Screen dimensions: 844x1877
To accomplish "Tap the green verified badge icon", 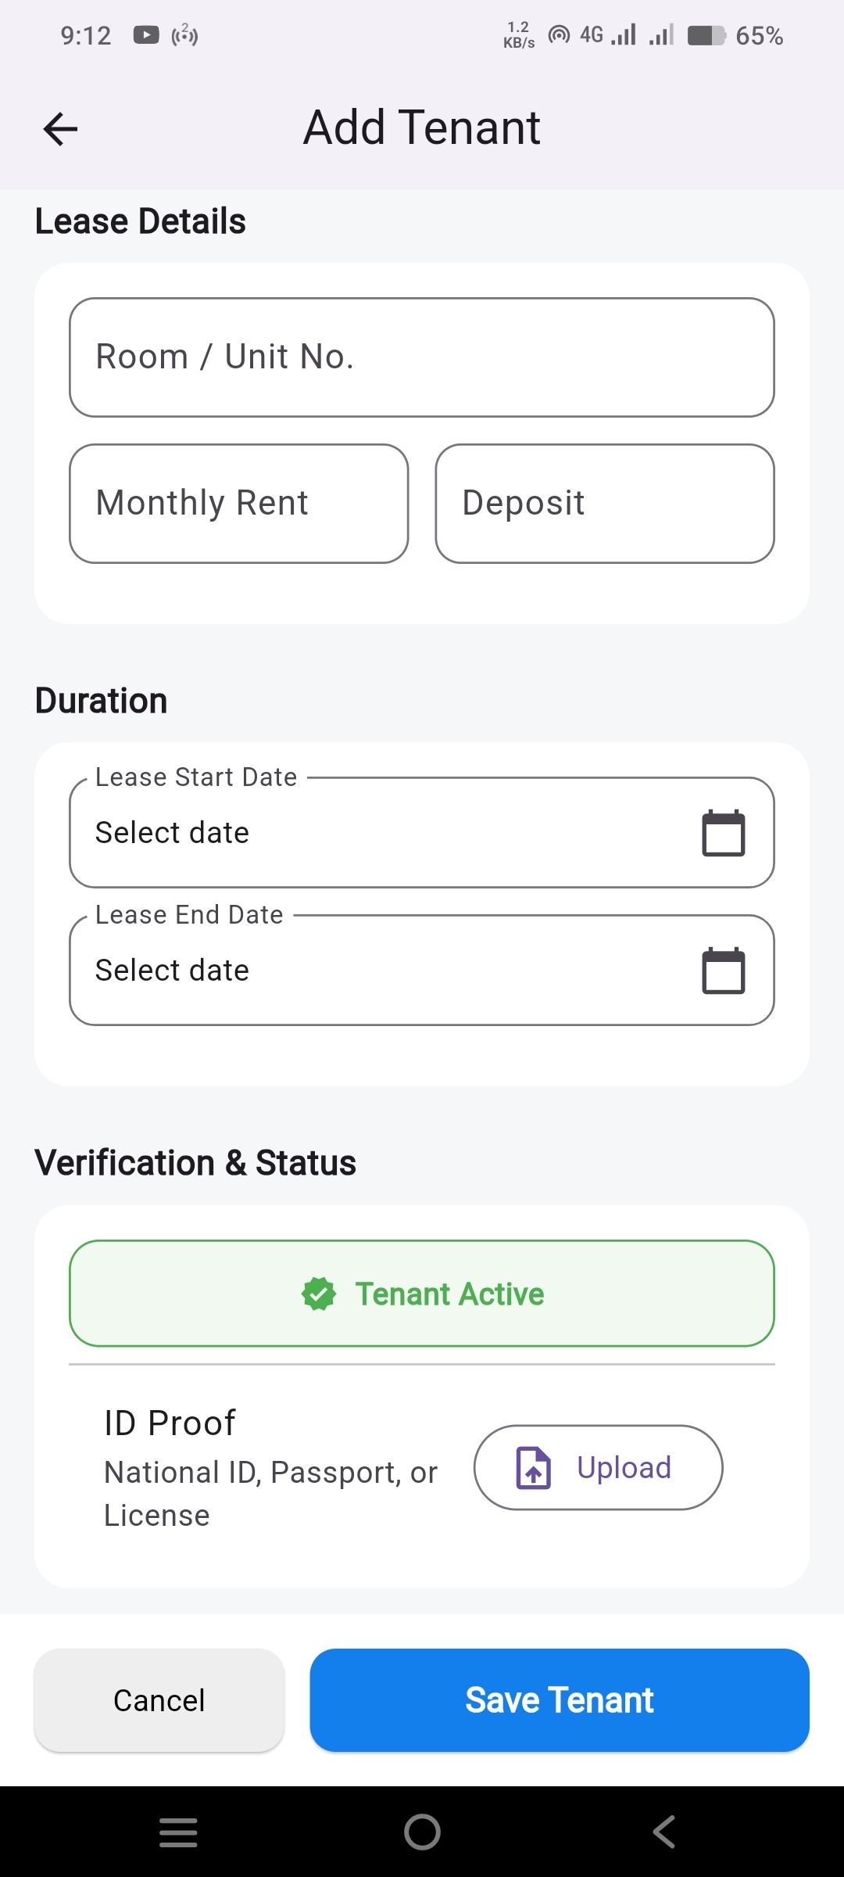I will (319, 1294).
